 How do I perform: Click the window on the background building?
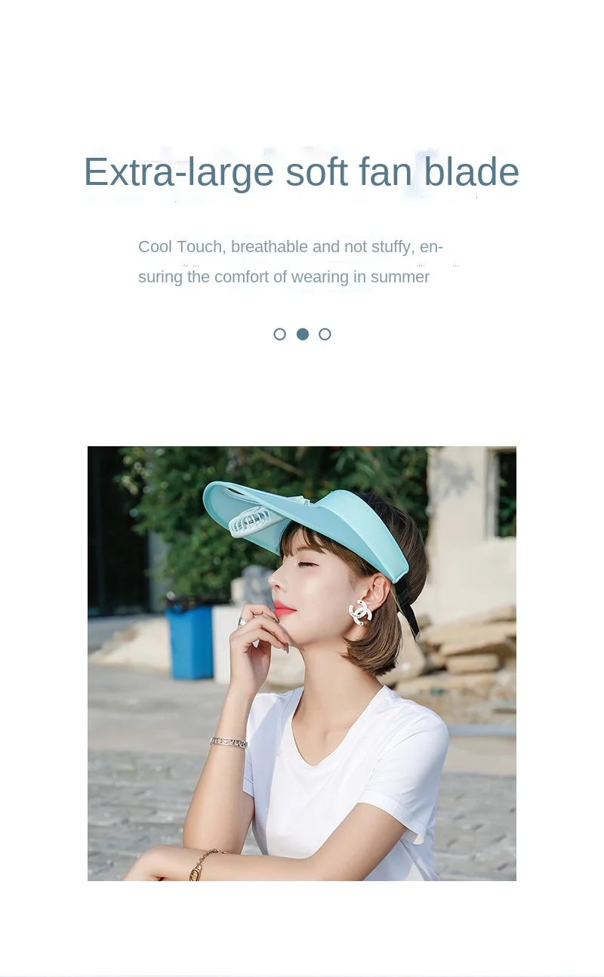(504, 494)
